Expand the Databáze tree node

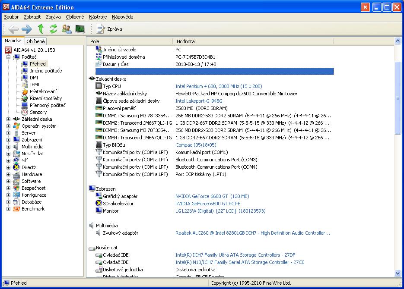tap(9, 202)
